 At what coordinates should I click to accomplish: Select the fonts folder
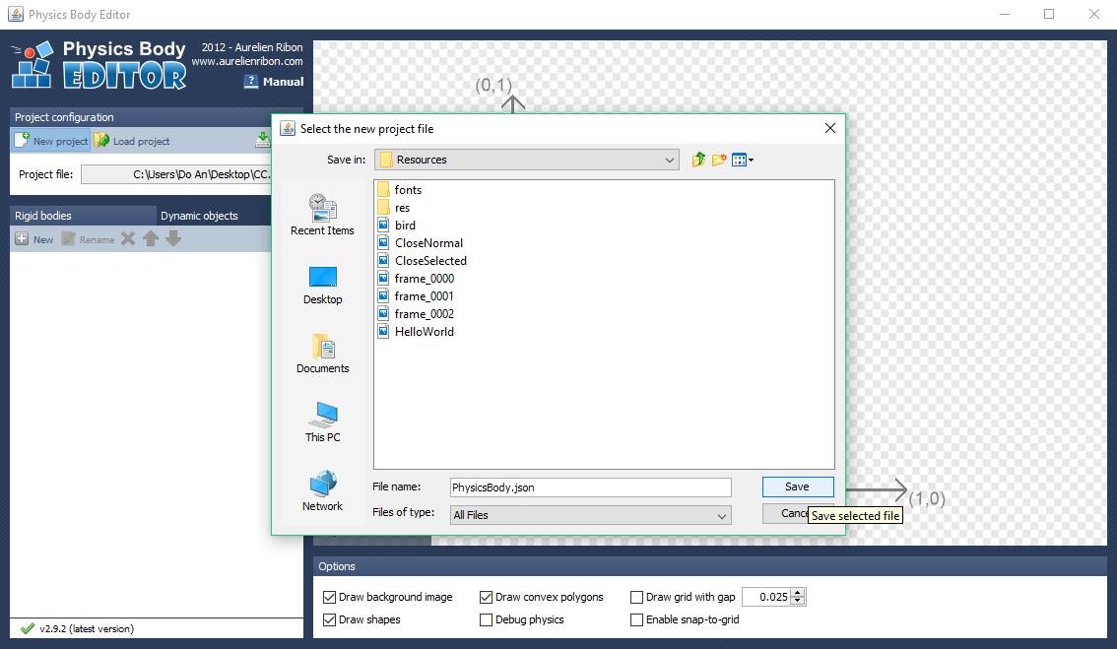click(x=400, y=189)
